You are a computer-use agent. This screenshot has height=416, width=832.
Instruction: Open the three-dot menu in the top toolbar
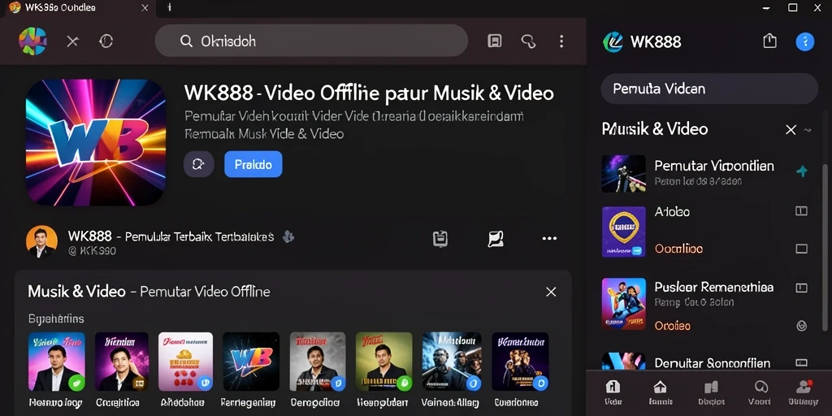pyautogui.click(x=561, y=41)
